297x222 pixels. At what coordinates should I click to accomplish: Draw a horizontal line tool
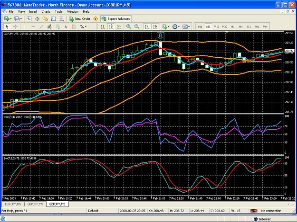point(33,27)
